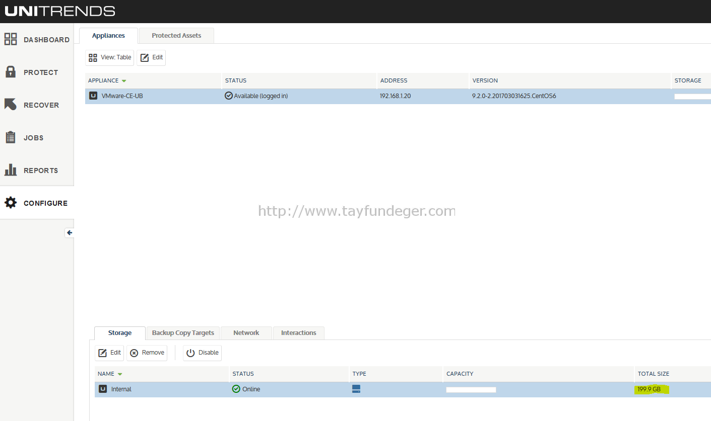
Task: Switch to the Appliances tab
Action: [108, 36]
